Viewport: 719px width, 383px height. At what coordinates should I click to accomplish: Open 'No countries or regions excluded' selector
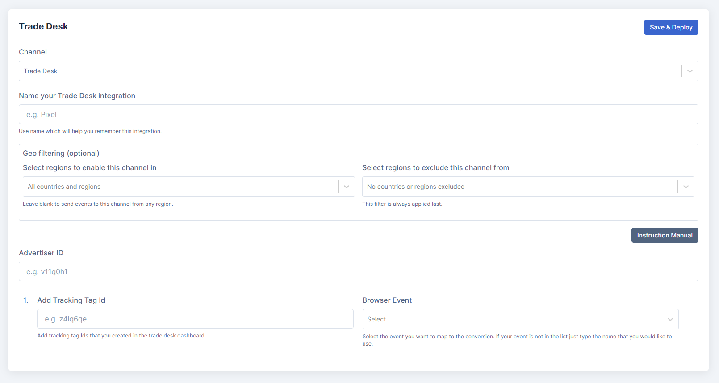[518, 187]
